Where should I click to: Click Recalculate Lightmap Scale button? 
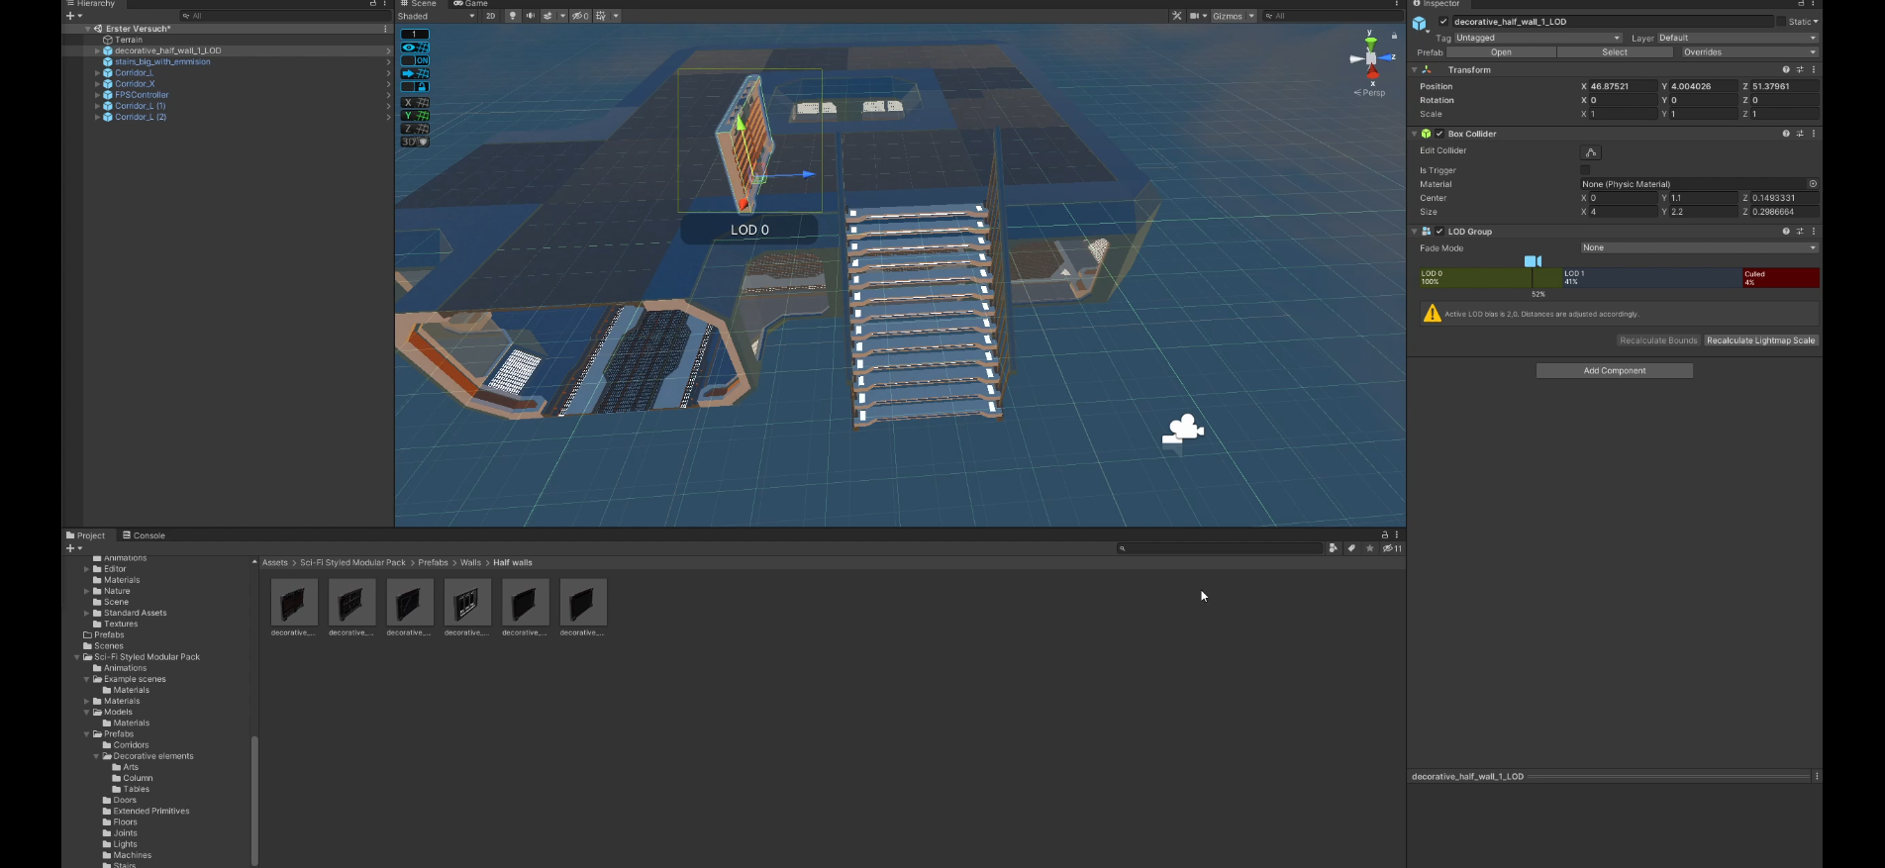1760,340
